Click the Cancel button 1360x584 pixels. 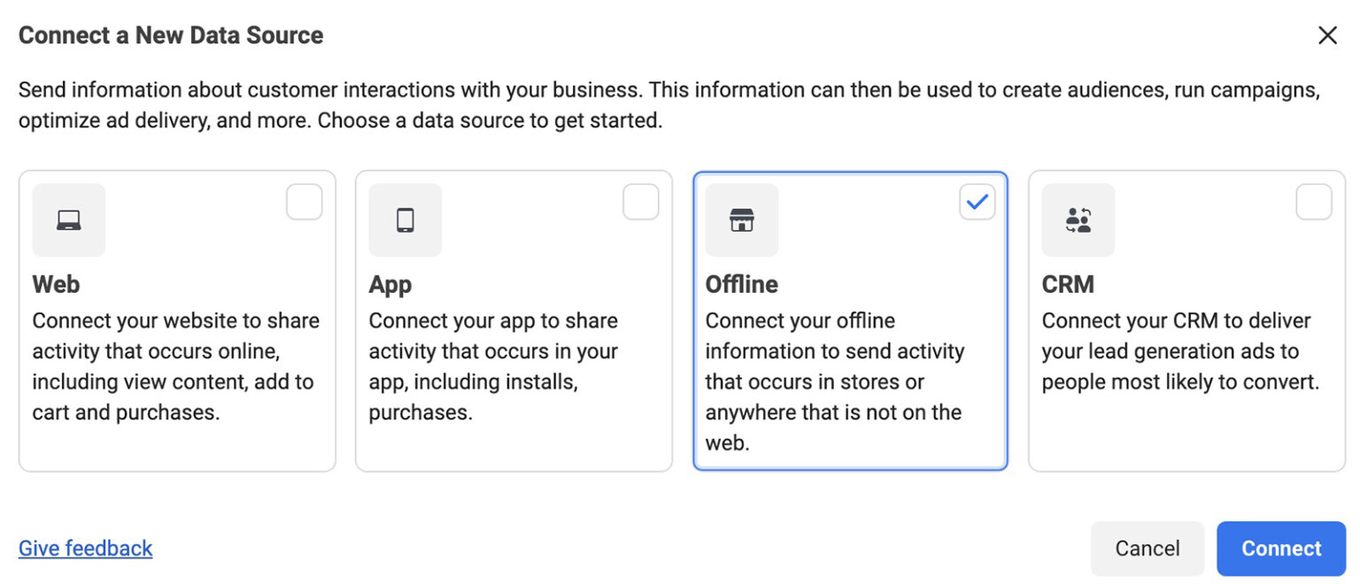click(1147, 548)
